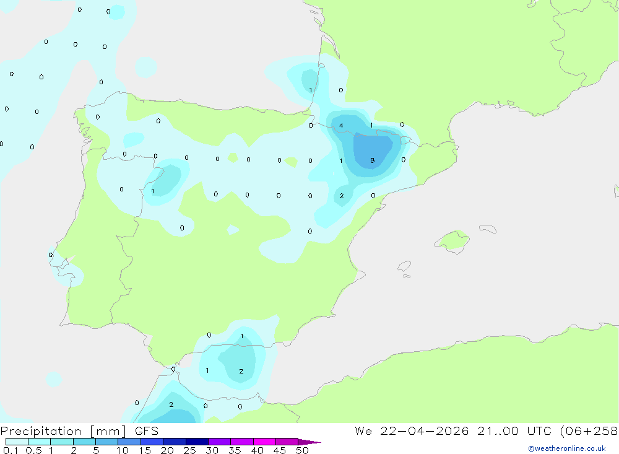Screen dimensions: 619x454
Task: Click the large green island in the Mediterranean
Action: pyautogui.click(x=452, y=241)
